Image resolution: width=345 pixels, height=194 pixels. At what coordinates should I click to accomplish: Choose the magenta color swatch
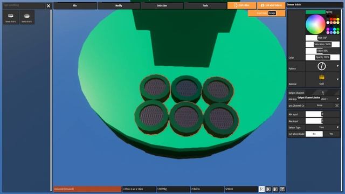coord(328,29)
